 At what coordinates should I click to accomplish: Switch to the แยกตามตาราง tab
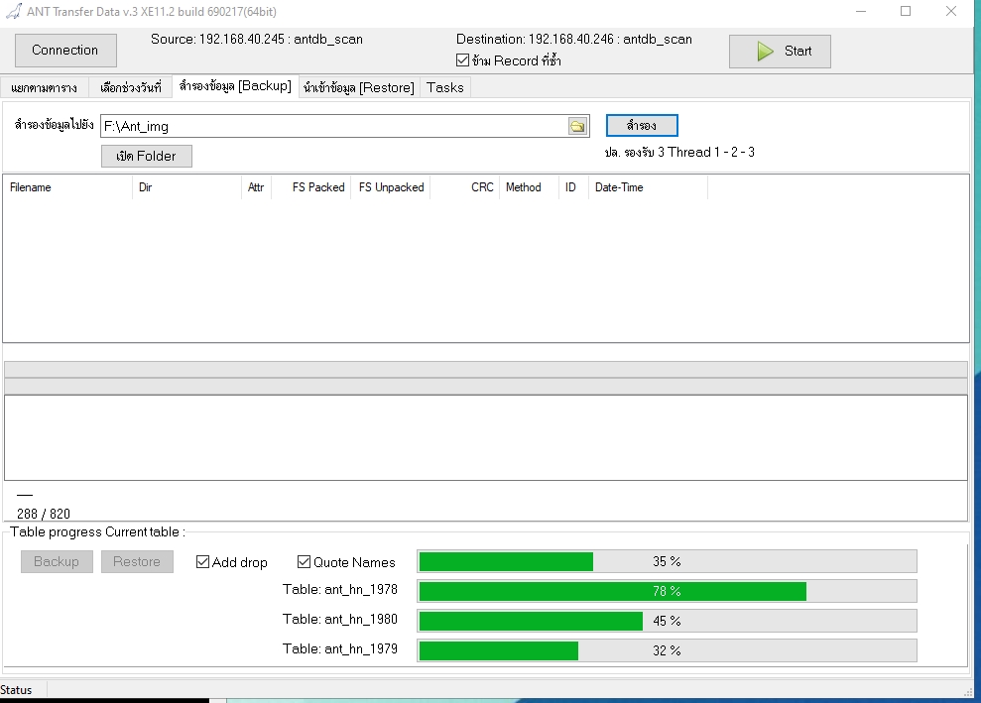pos(45,87)
